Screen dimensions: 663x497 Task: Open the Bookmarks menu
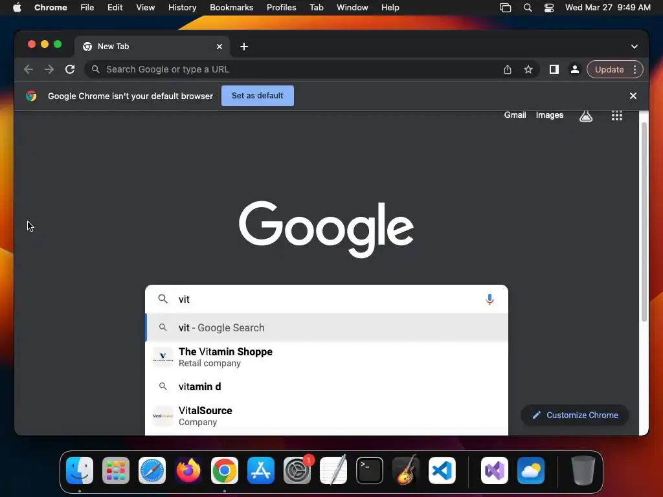tap(232, 8)
